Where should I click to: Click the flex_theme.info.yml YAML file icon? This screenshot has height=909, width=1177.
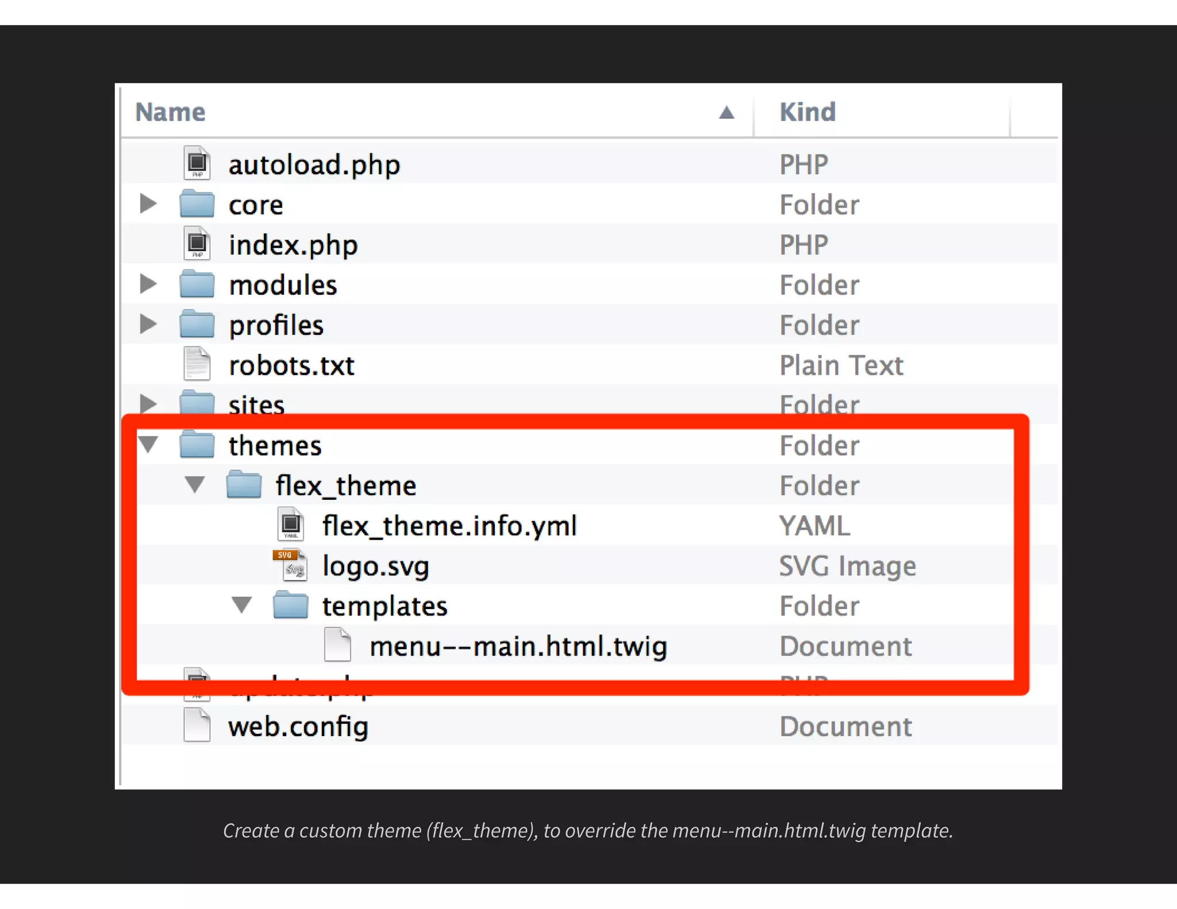point(291,524)
